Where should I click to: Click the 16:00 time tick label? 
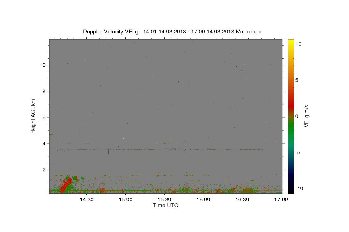point(203,200)
